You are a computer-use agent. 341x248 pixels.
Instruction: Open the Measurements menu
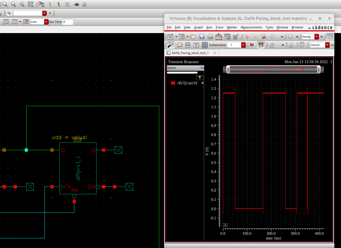click(251, 27)
